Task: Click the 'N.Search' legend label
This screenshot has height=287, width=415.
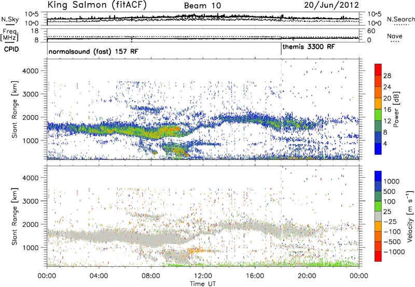Action: pos(400,19)
